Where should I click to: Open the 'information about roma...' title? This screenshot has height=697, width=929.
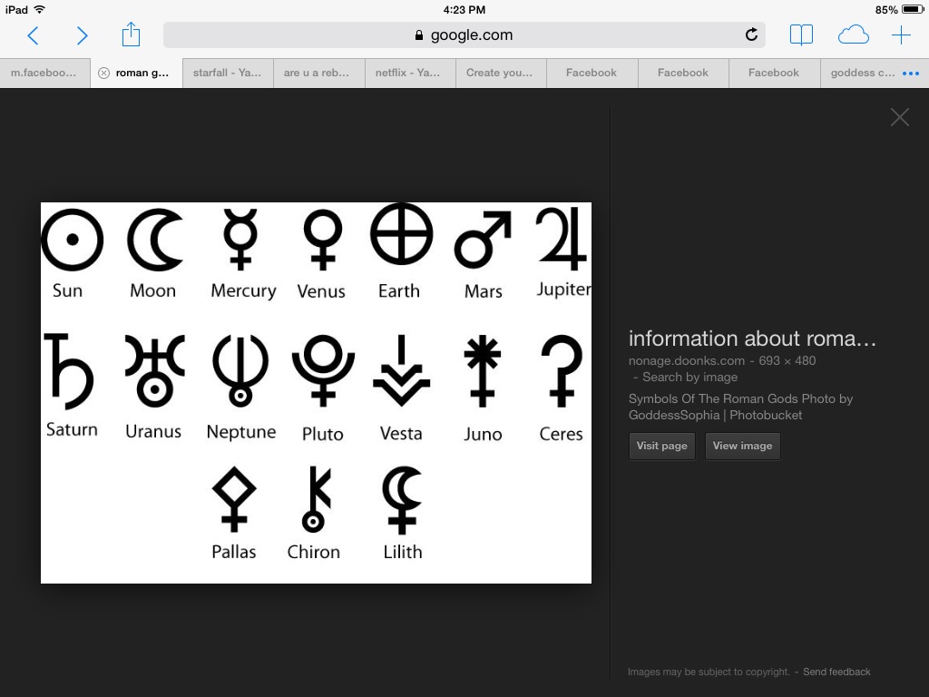coord(752,339)
